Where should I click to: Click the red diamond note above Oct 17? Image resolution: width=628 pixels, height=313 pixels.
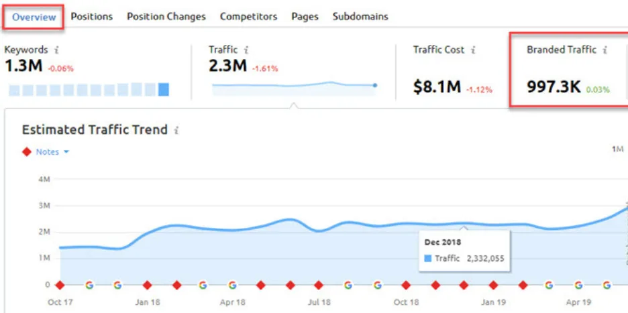[60, 285]
